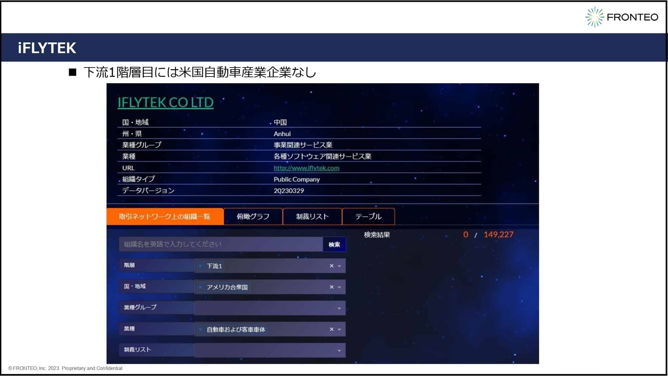This screenshot has width=668, height=376.
Task: Open the 俯瞰グラフ tab
Action: (253, 217)
